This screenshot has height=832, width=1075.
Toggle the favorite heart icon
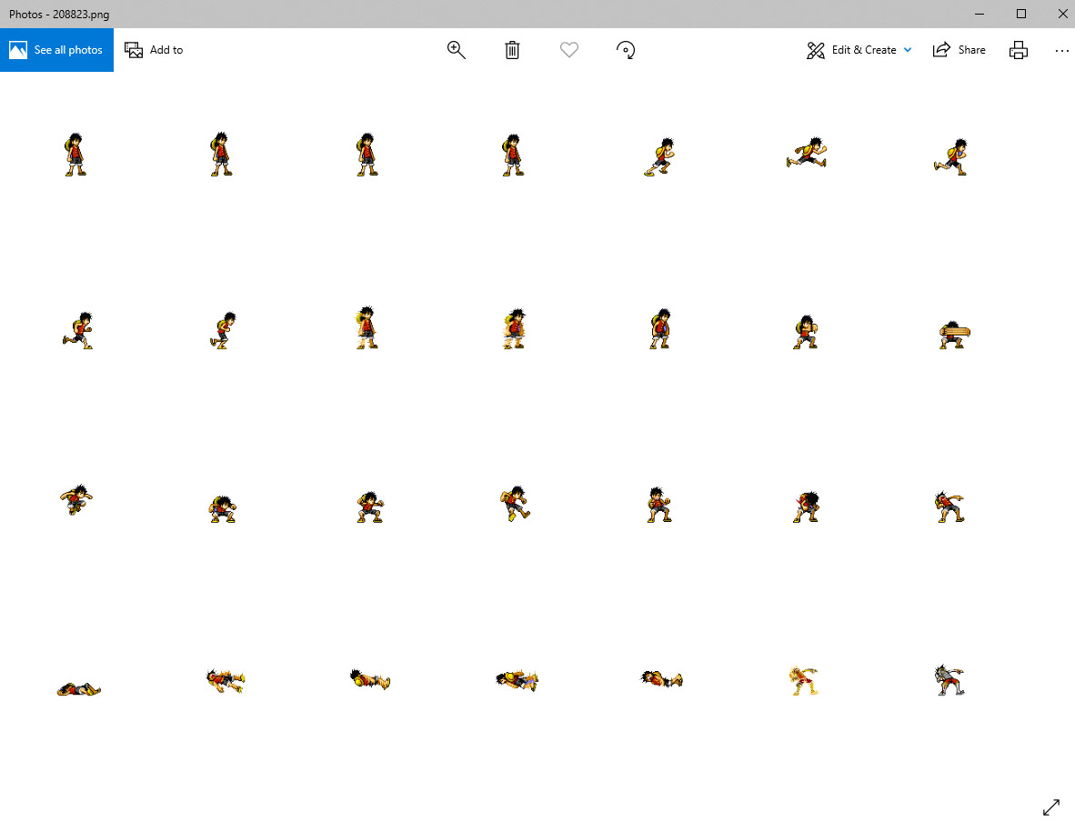click(569, 50)
